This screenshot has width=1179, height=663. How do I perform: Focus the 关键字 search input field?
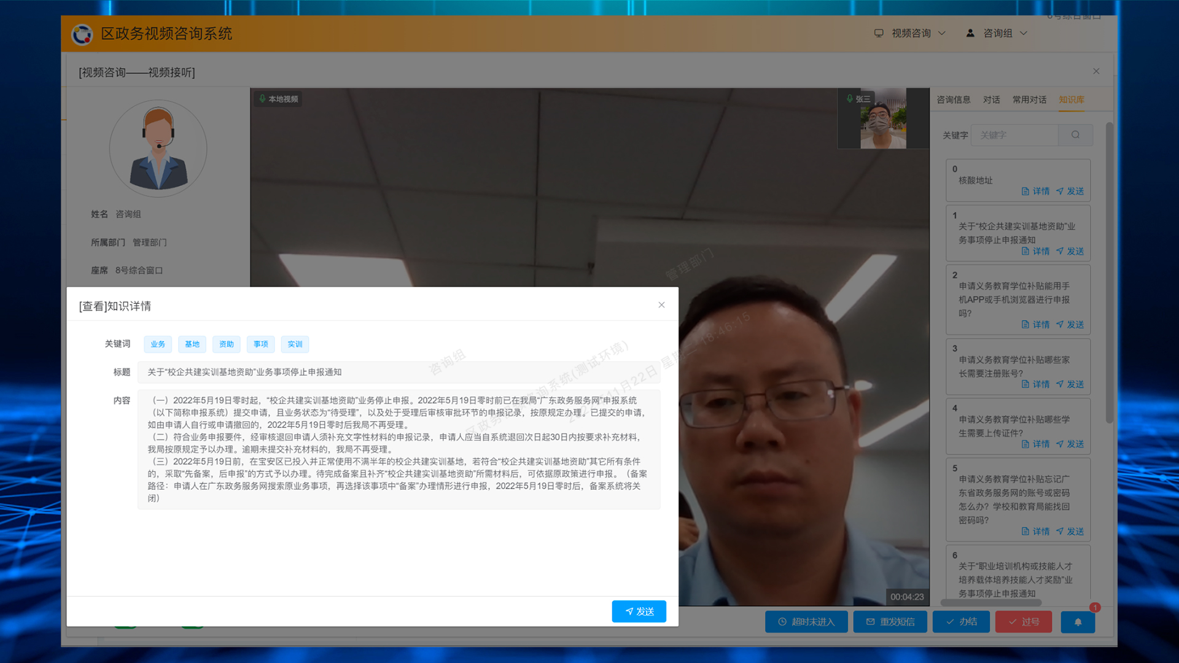tap(1014, 135)
